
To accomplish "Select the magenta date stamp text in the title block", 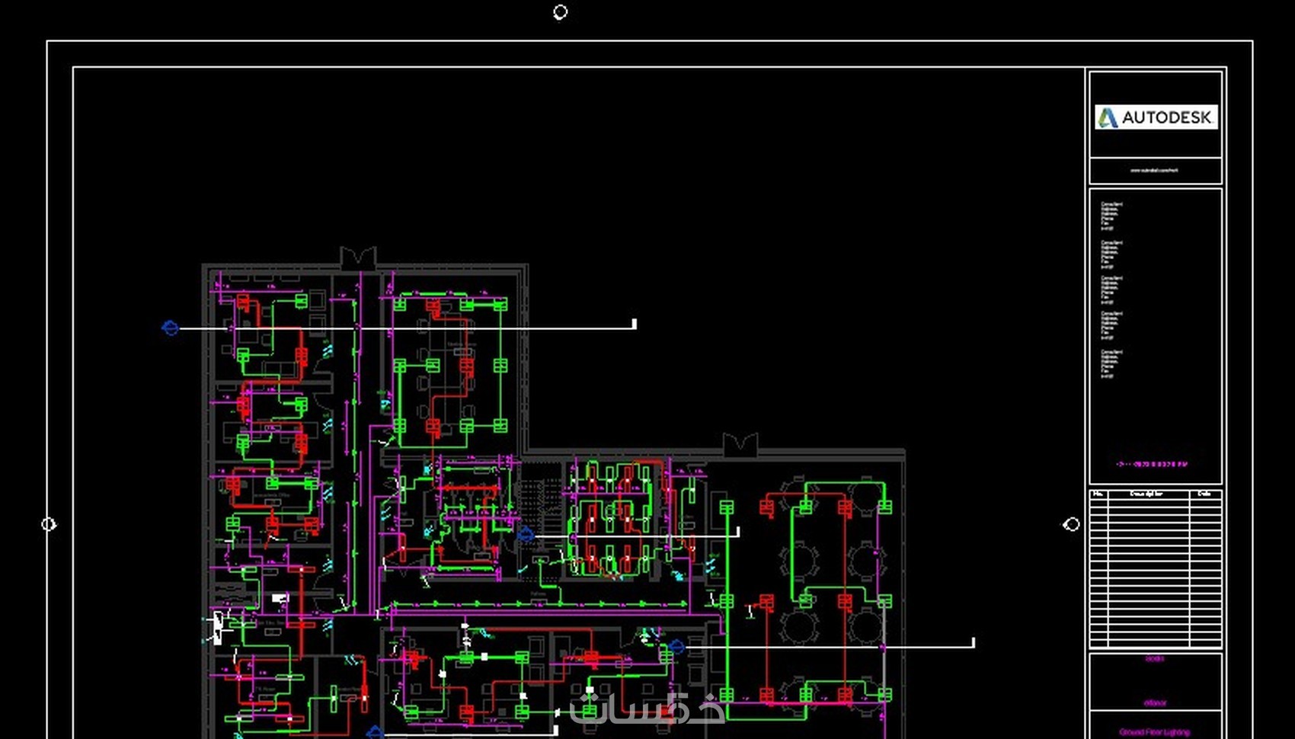I will click(x=1152, y=464).
